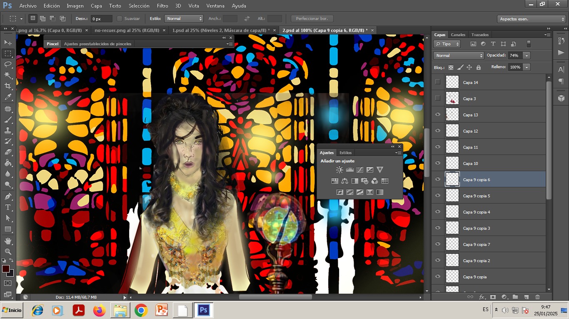Select the Capa 11 layer thumbnail
Image resolution: width=569 pixels, height=319 pixels.
point(452,147)
